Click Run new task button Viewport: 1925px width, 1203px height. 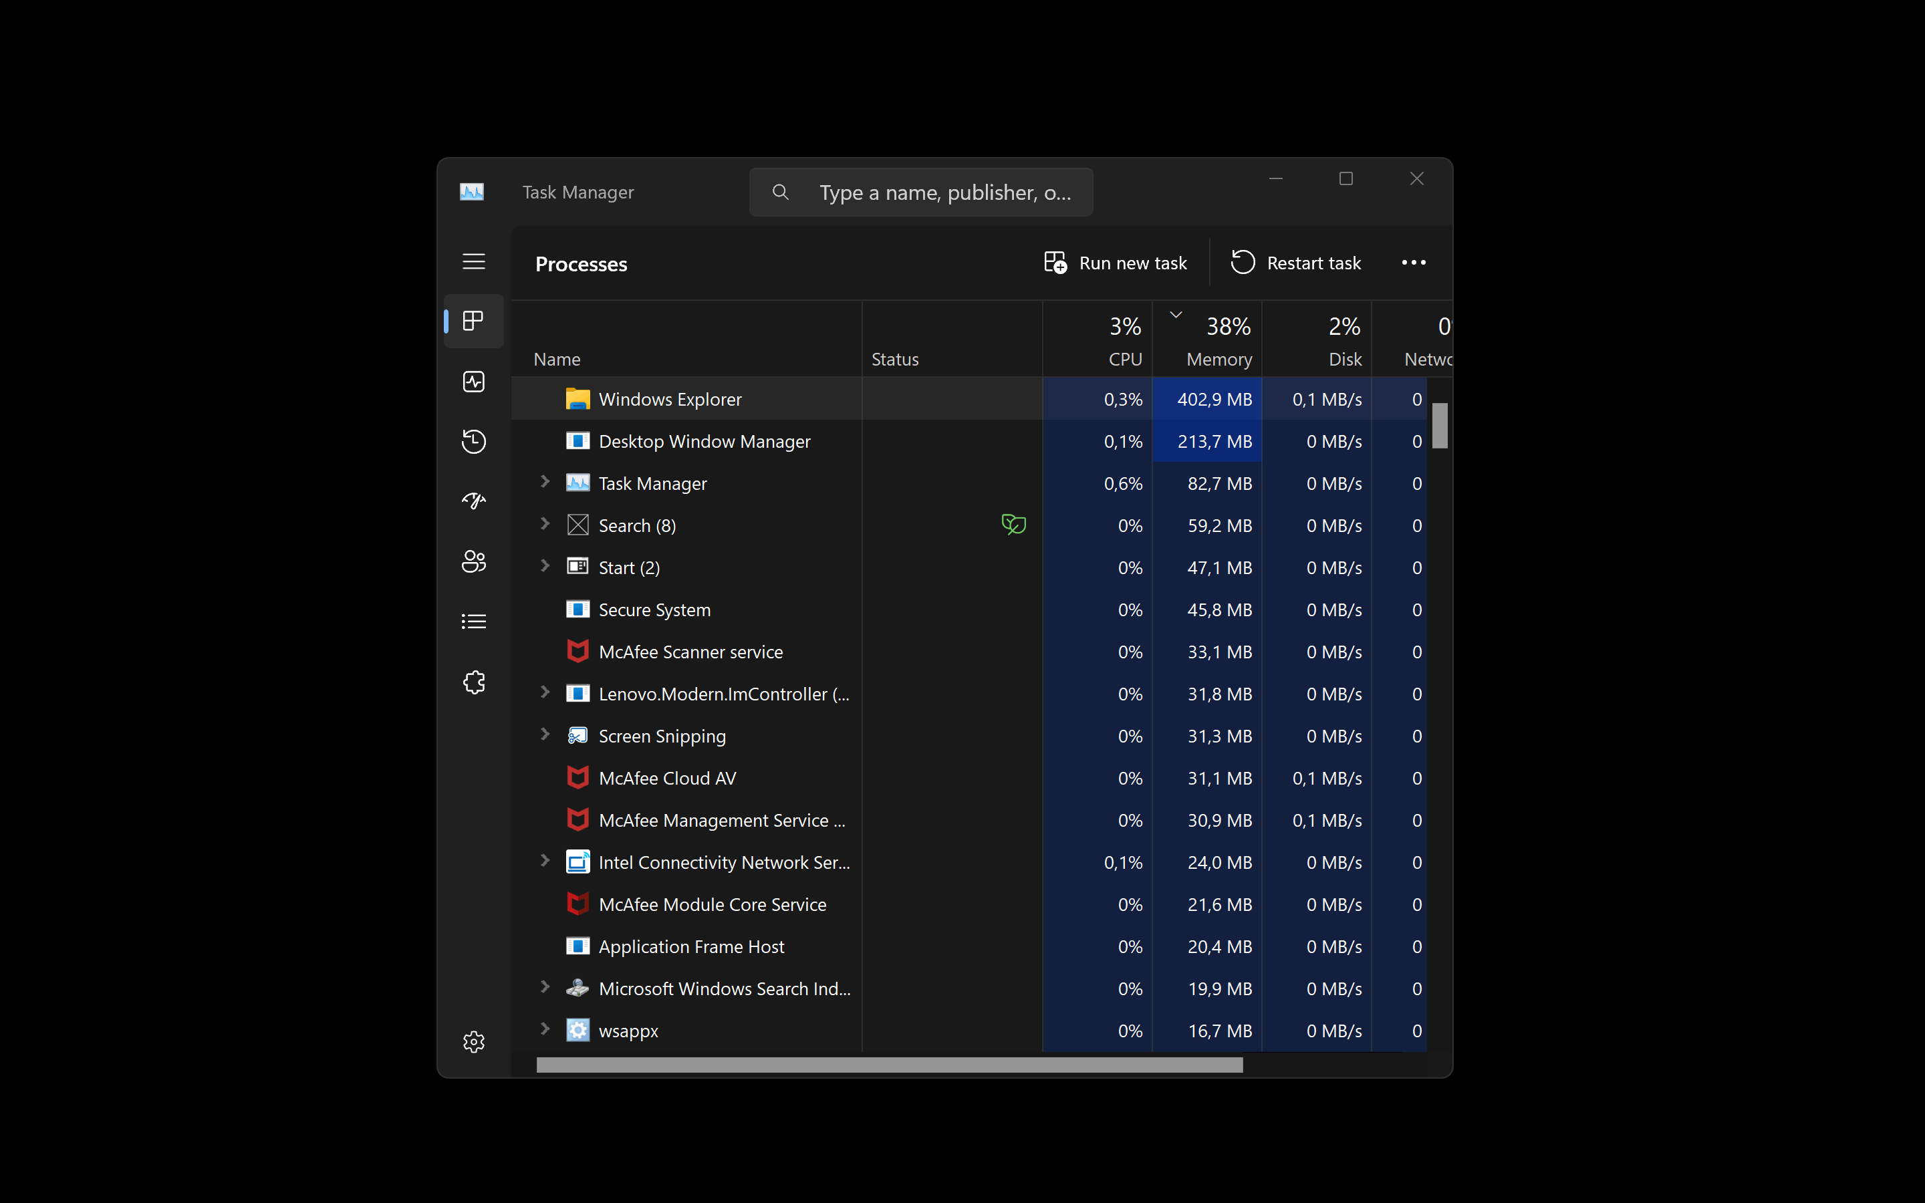point(1115,263)
